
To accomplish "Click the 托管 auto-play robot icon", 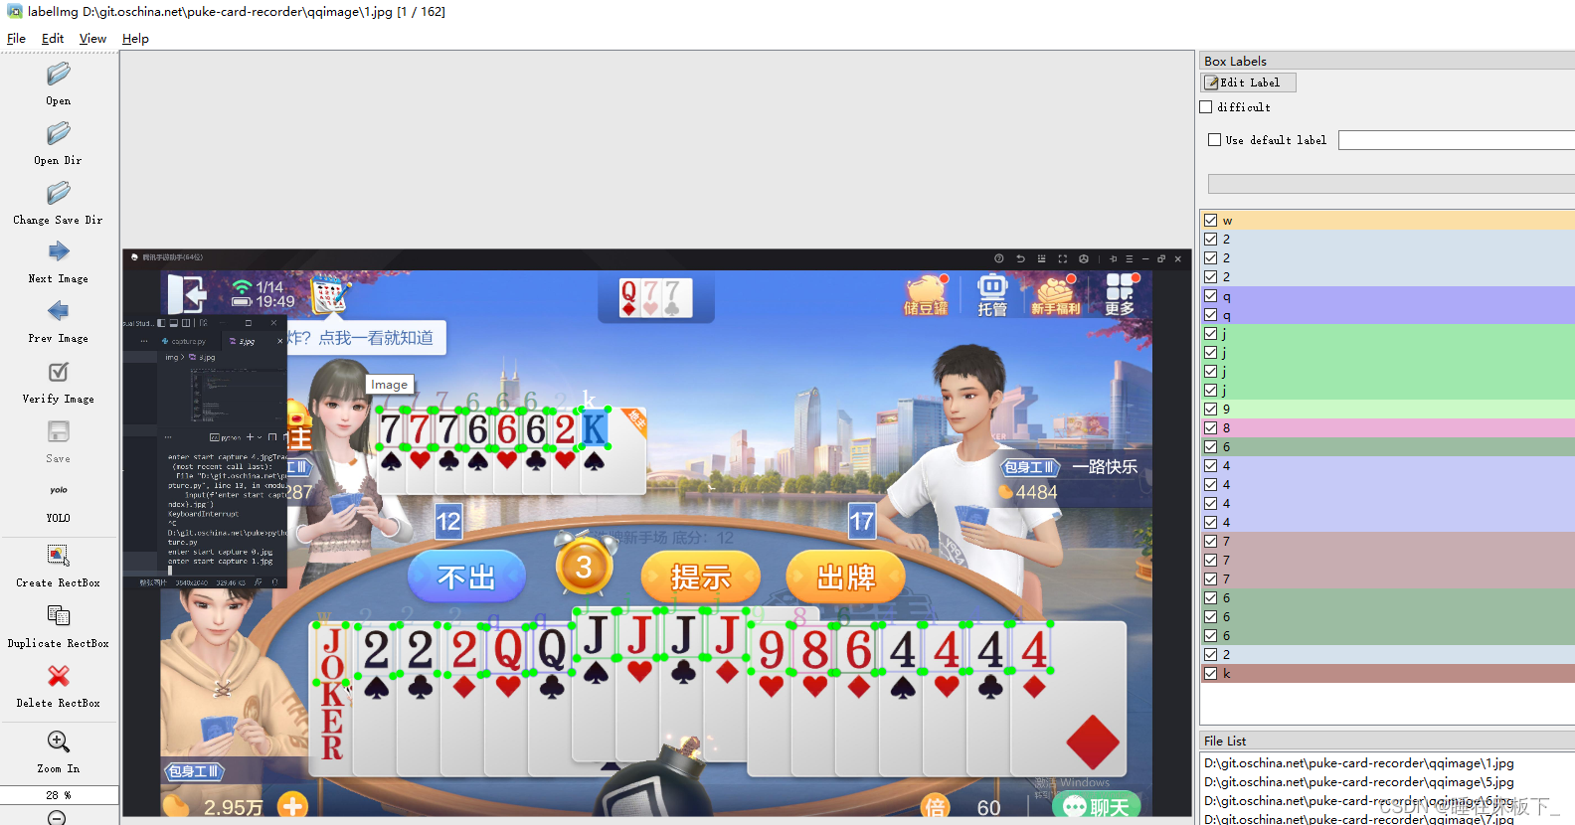I will [992, 295].
